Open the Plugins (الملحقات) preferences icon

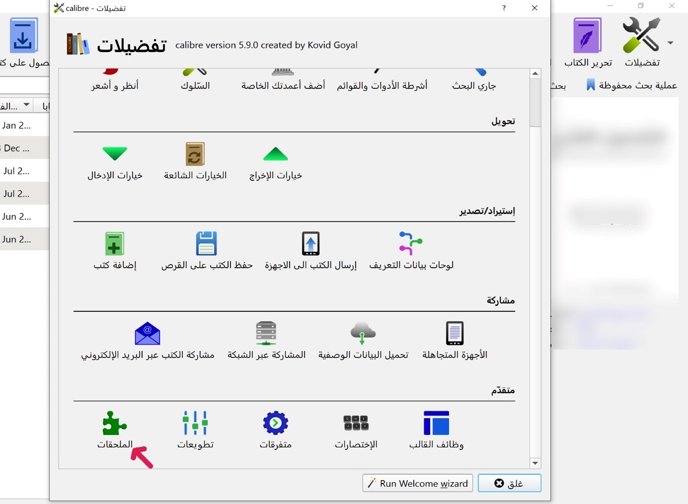(115, 423)
